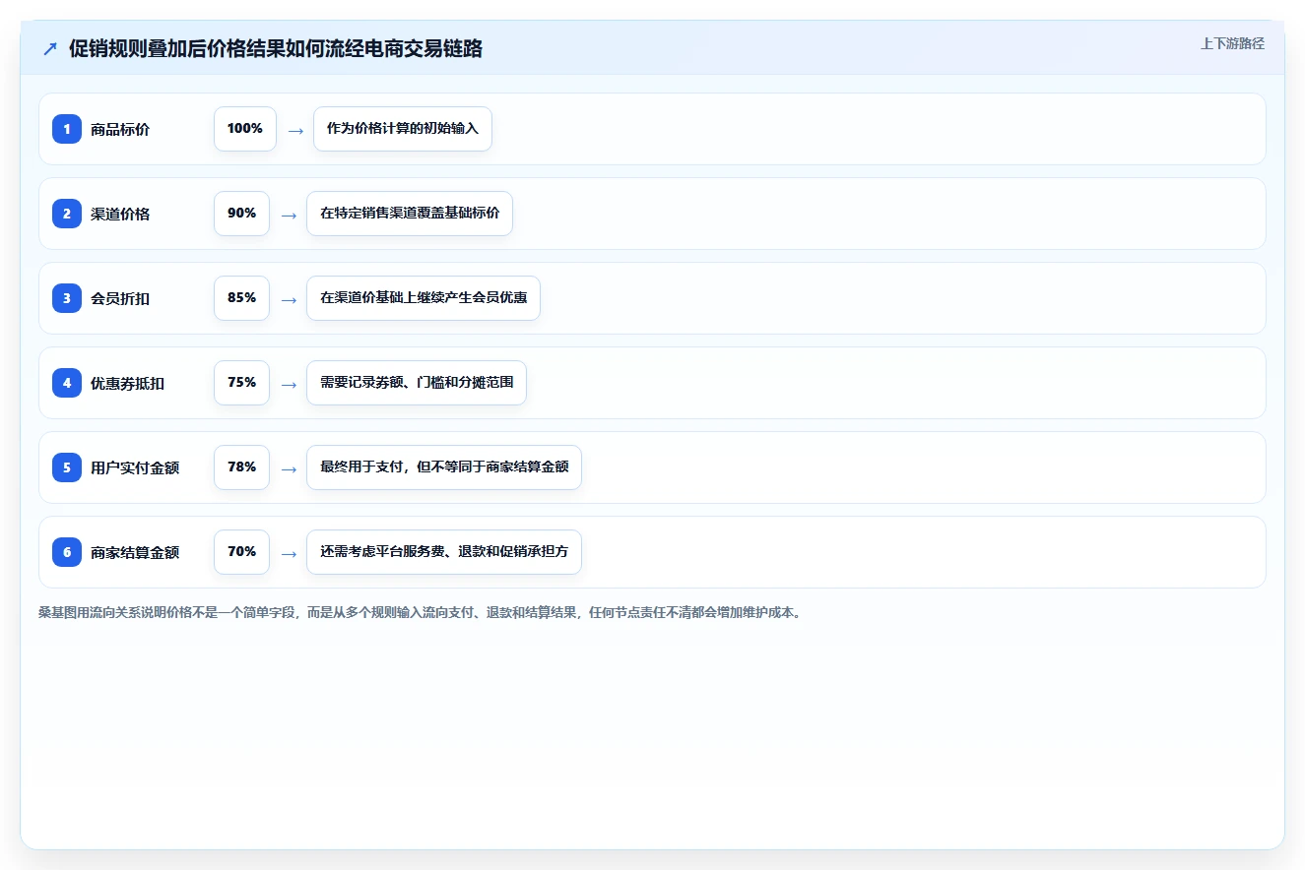Screen dimensions: 1305x870
Task: Click the 用户实付金额 label
Action: 135,467
